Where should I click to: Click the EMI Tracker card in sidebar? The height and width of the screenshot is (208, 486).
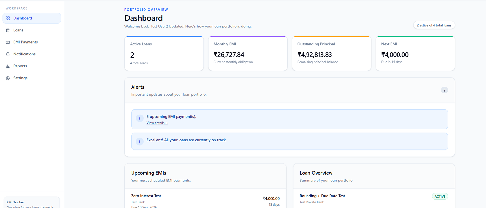[x=31, y=203]
